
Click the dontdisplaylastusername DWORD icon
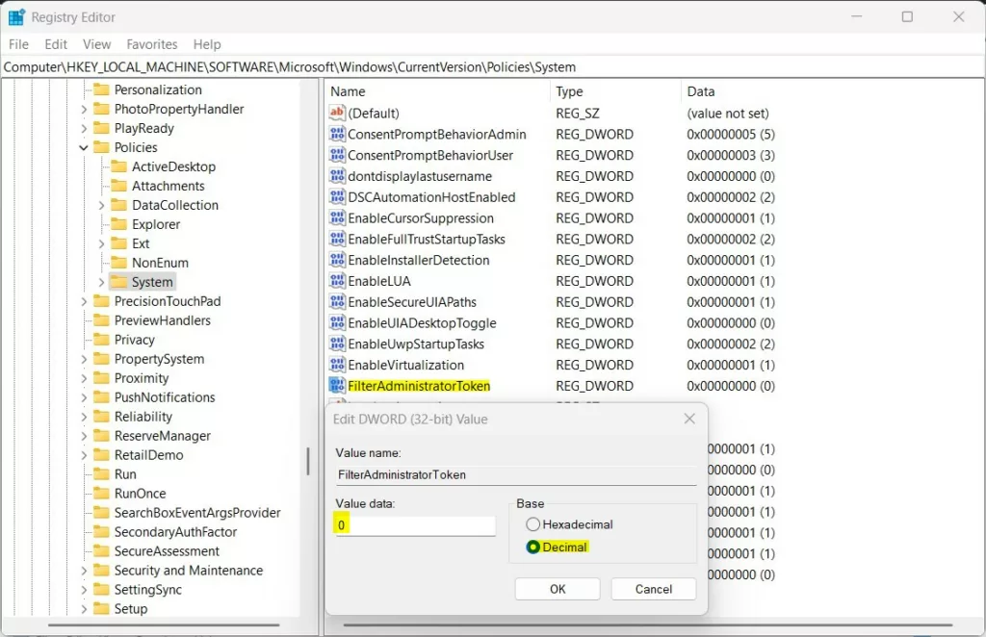coord(337,176)
